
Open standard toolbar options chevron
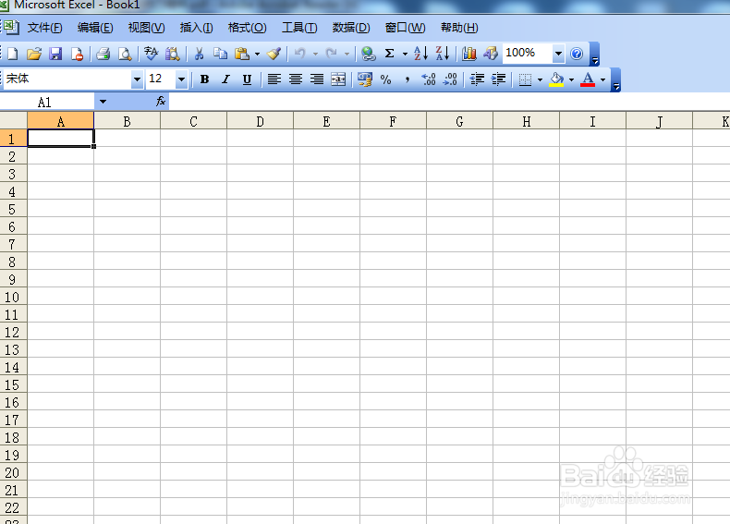(594, 54)
